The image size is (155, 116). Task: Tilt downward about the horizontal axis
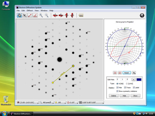(x=72, y=15)
